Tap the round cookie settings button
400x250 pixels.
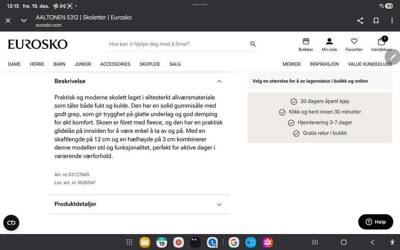11,223
